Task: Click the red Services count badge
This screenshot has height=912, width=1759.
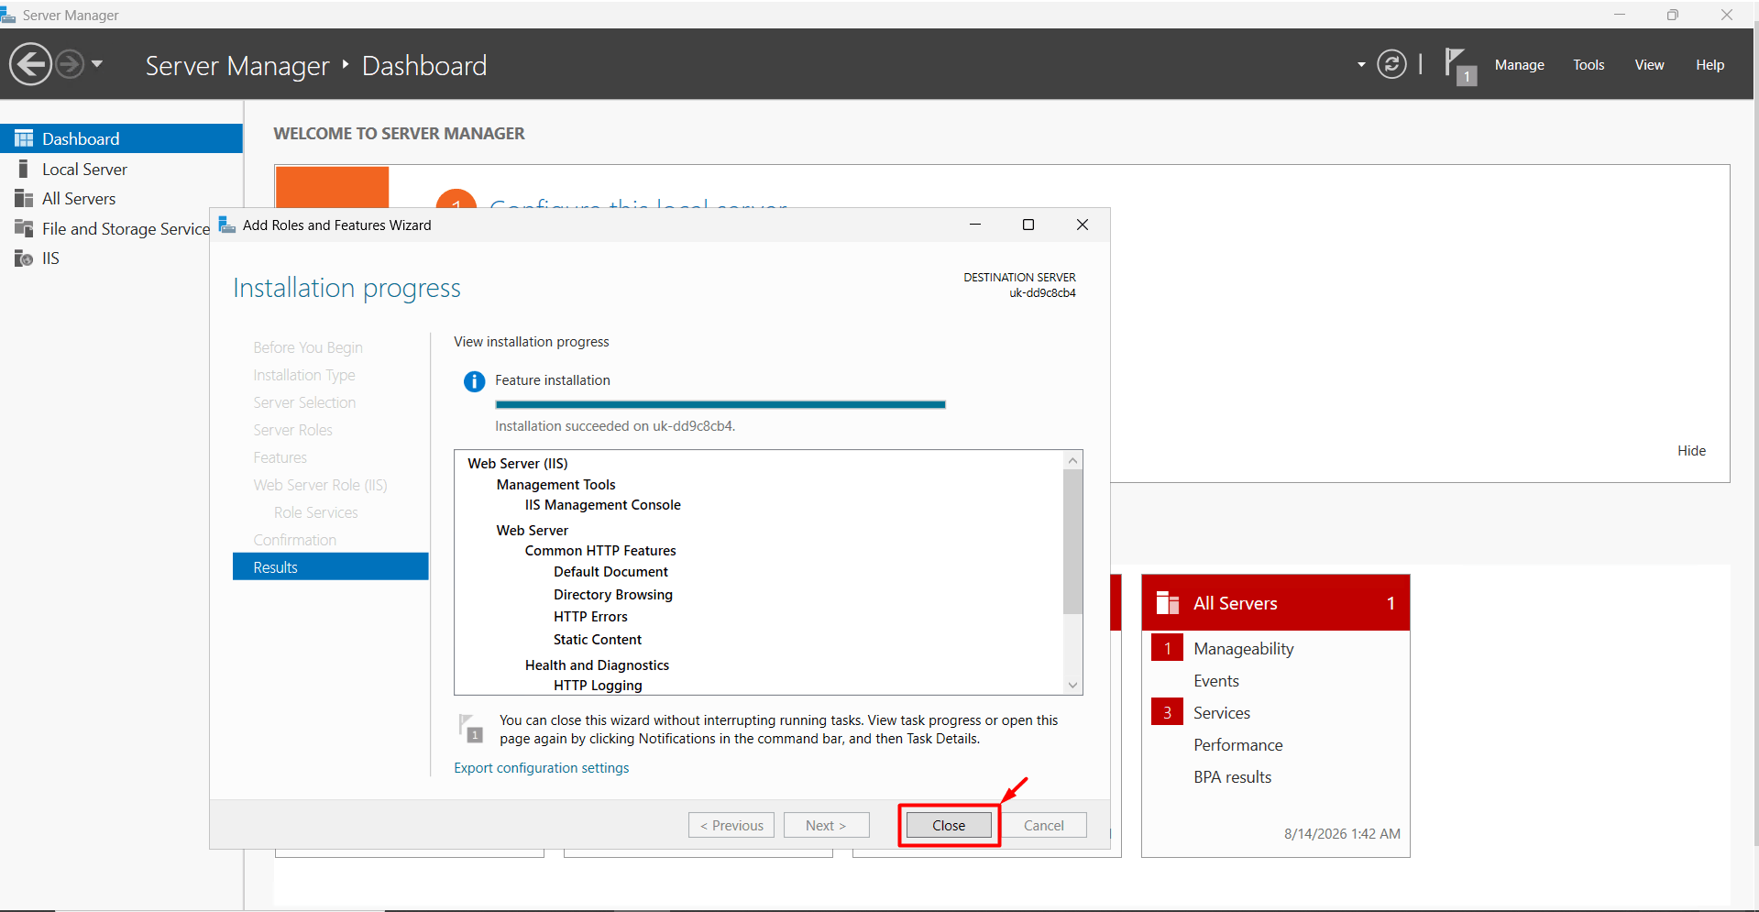Action: [1167, 713]
